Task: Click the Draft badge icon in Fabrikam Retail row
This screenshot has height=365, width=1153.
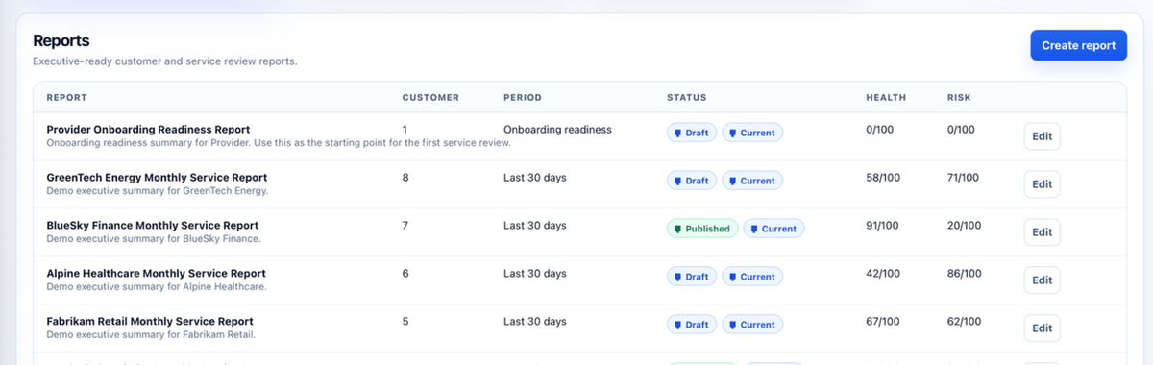Action: pos(677,325)
